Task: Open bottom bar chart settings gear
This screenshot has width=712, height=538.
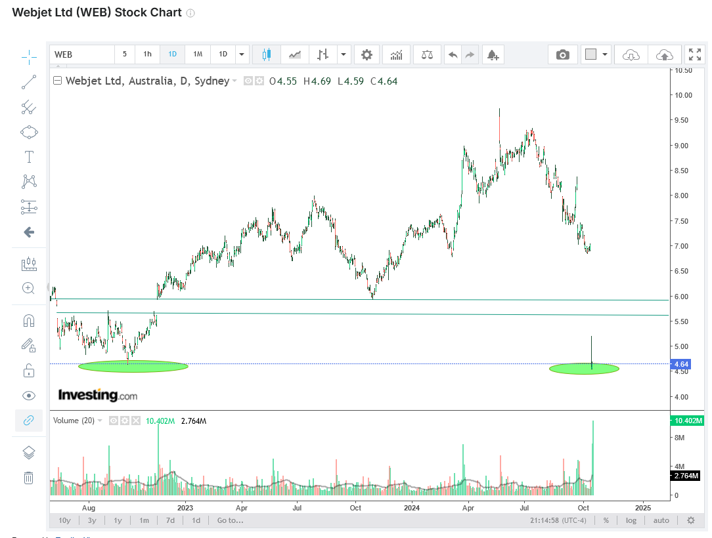Action: point(691,520)
